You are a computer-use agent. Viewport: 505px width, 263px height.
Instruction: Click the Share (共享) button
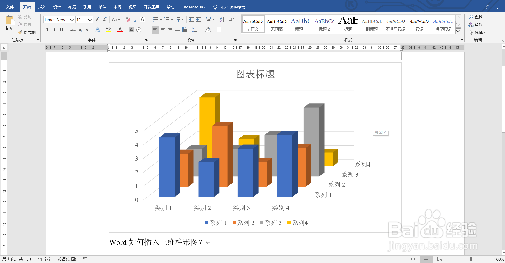pos(493,7)
